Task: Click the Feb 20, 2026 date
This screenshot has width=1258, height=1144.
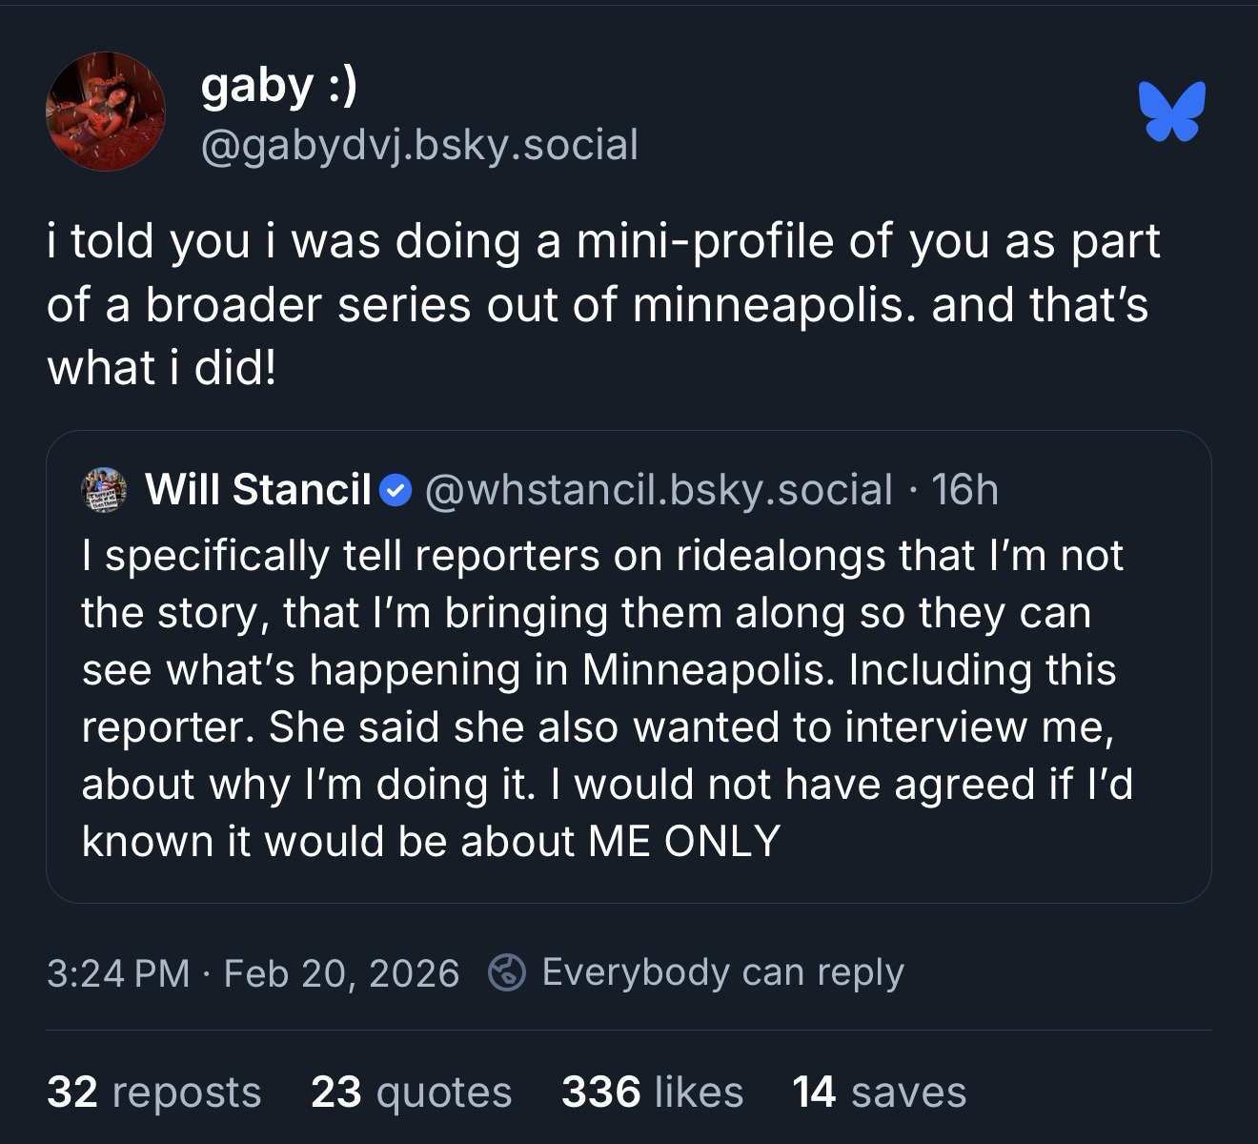Action: [341, 973]
